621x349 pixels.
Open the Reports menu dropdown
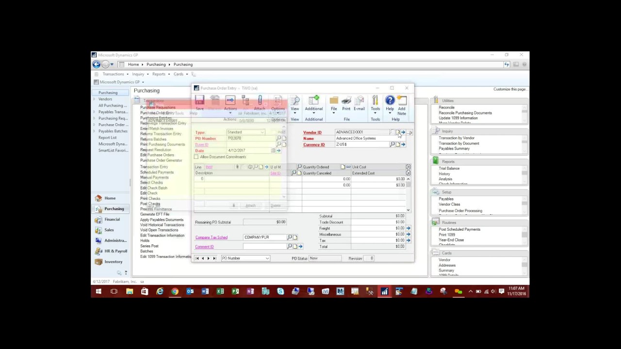coord(161,74)
